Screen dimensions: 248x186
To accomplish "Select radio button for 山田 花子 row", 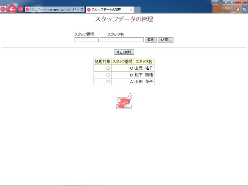I will [108, 82].
